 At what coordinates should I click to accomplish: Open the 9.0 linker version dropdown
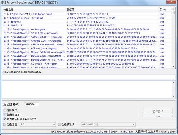pos(38,124)
